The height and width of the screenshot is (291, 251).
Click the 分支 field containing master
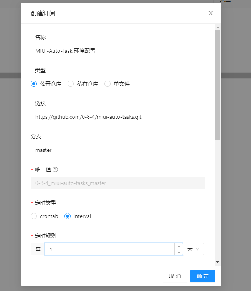pos(118,150)
